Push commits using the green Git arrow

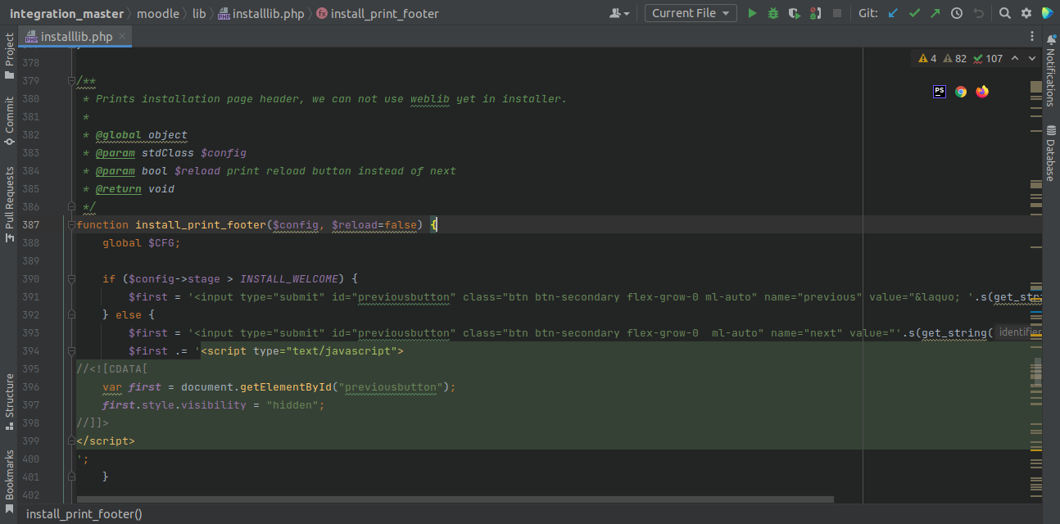point(935,13)
